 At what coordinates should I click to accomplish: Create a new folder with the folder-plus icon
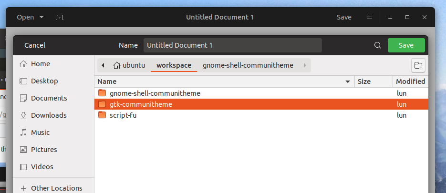tap(418, 65)
